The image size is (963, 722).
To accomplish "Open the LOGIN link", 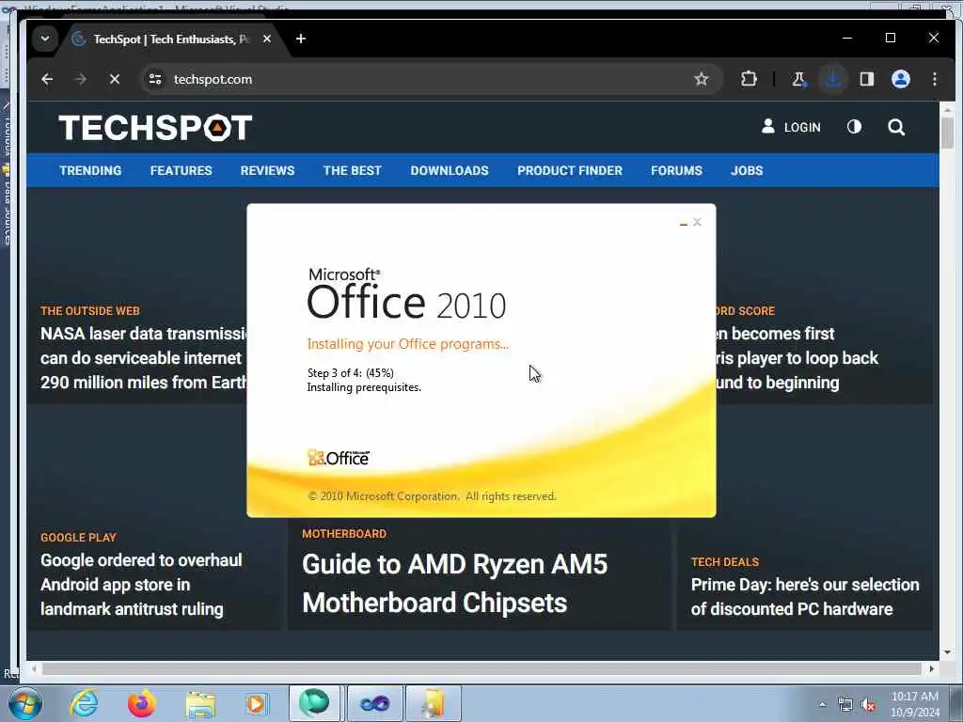I will point(791,127).
